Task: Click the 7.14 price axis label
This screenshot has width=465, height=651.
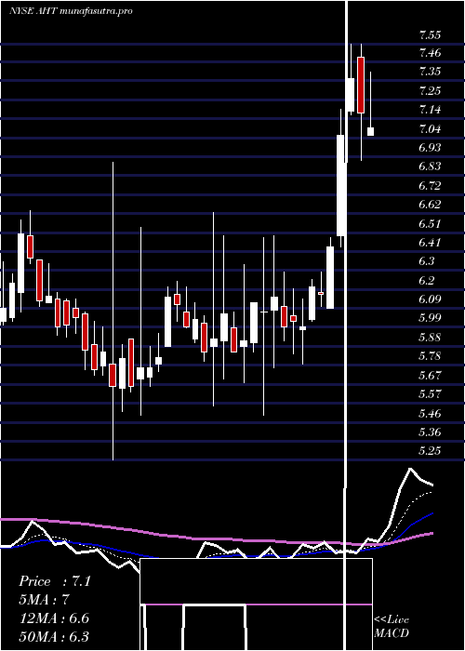Action: click(x=430, y=110)
